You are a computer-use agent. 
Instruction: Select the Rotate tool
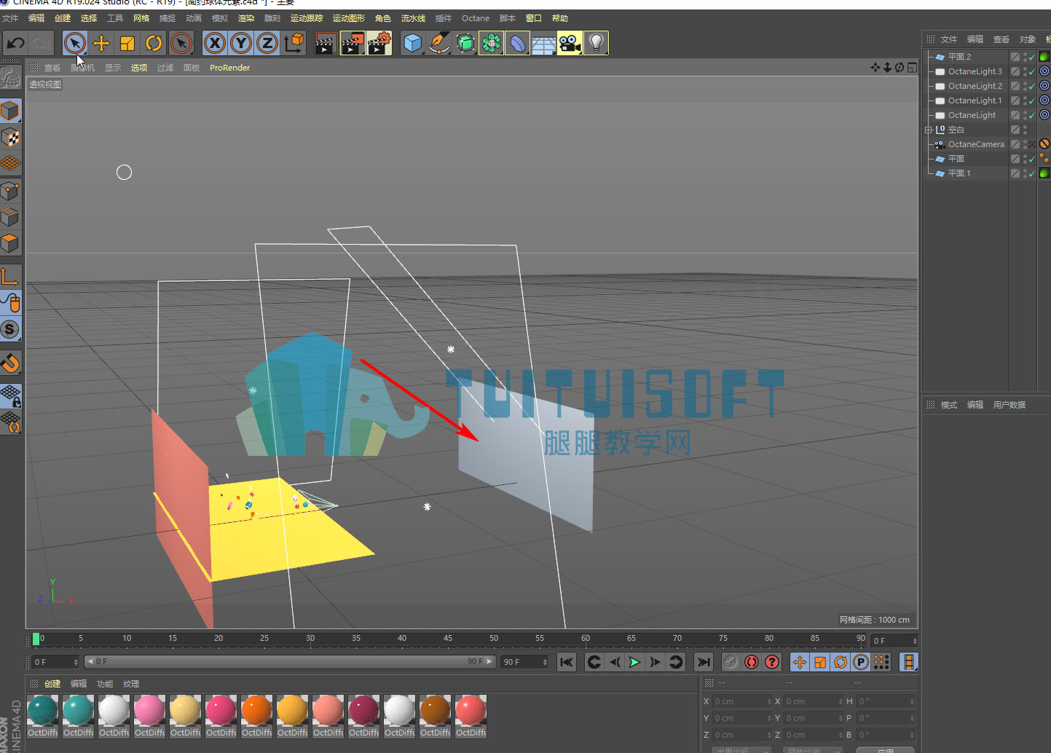pyautogui.click(x=154, y=44)
